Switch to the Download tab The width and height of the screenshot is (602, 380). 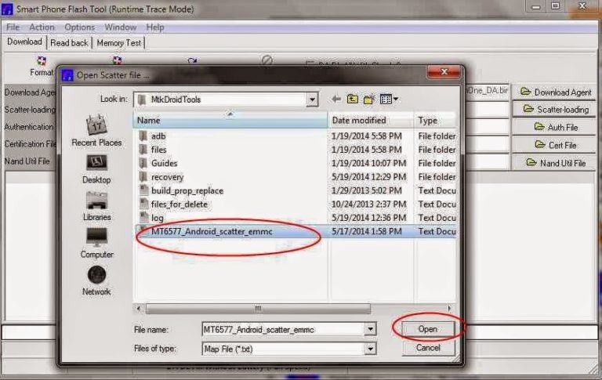pos(24,42)
